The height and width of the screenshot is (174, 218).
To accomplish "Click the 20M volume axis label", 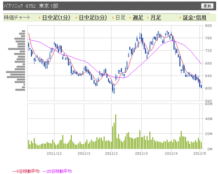I will pos(209,134).
